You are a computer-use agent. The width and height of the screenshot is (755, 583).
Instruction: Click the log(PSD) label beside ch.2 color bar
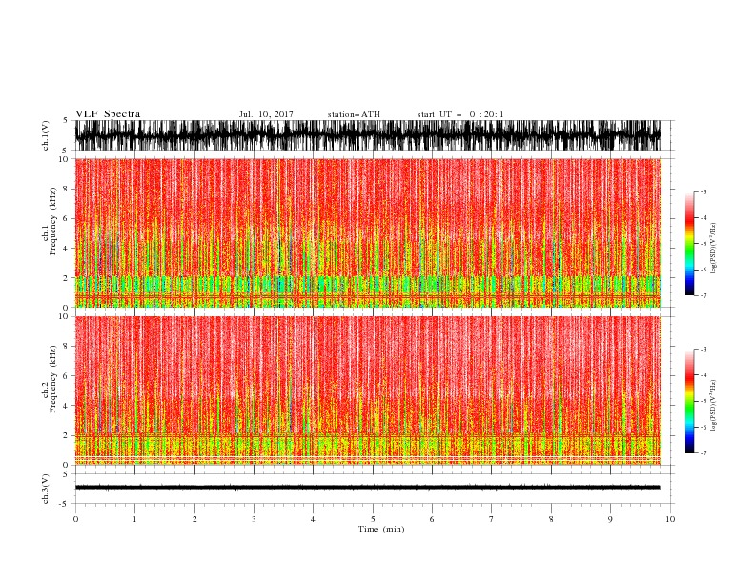[713, 406]
